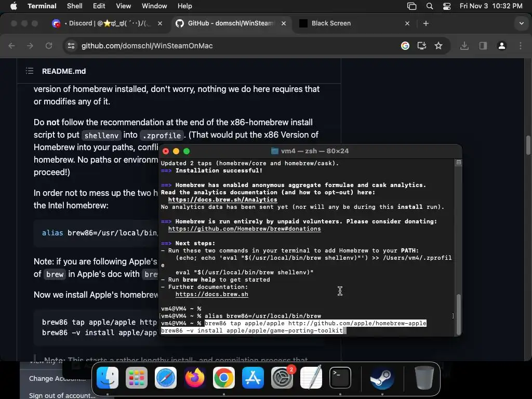Screen dimensions: 532x399
Task: Open Spotlight search in menu bar
Action: click(430, 6)
